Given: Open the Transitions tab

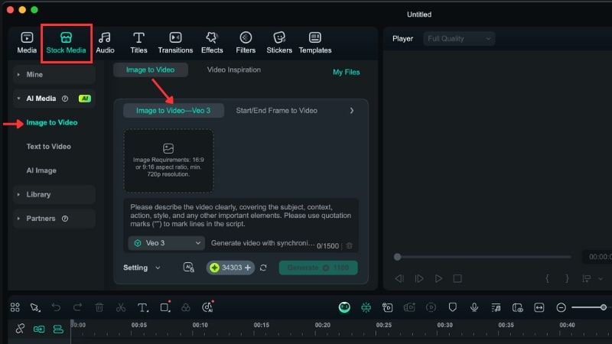Looking at the screenshot, I should 175,43.
